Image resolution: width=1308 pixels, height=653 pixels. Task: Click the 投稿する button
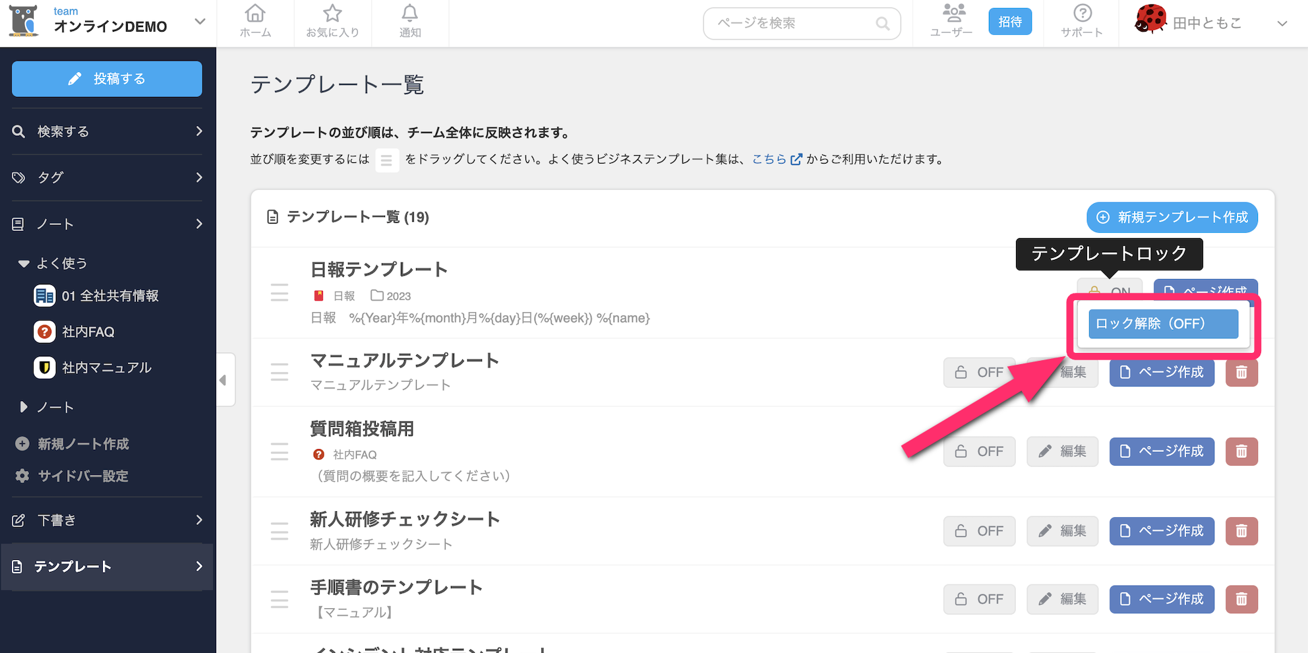click(x=107, y=78)
